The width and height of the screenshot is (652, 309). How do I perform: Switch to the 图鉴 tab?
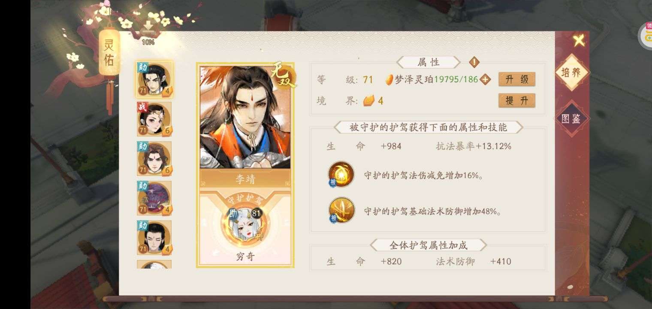571,118
